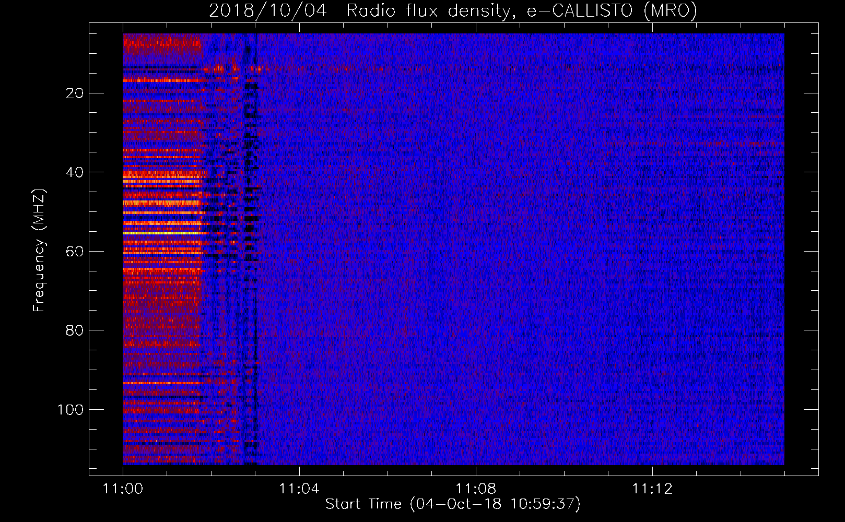
Task: Click the 60 MHz frequency tick label
Action: pos(75,252)
